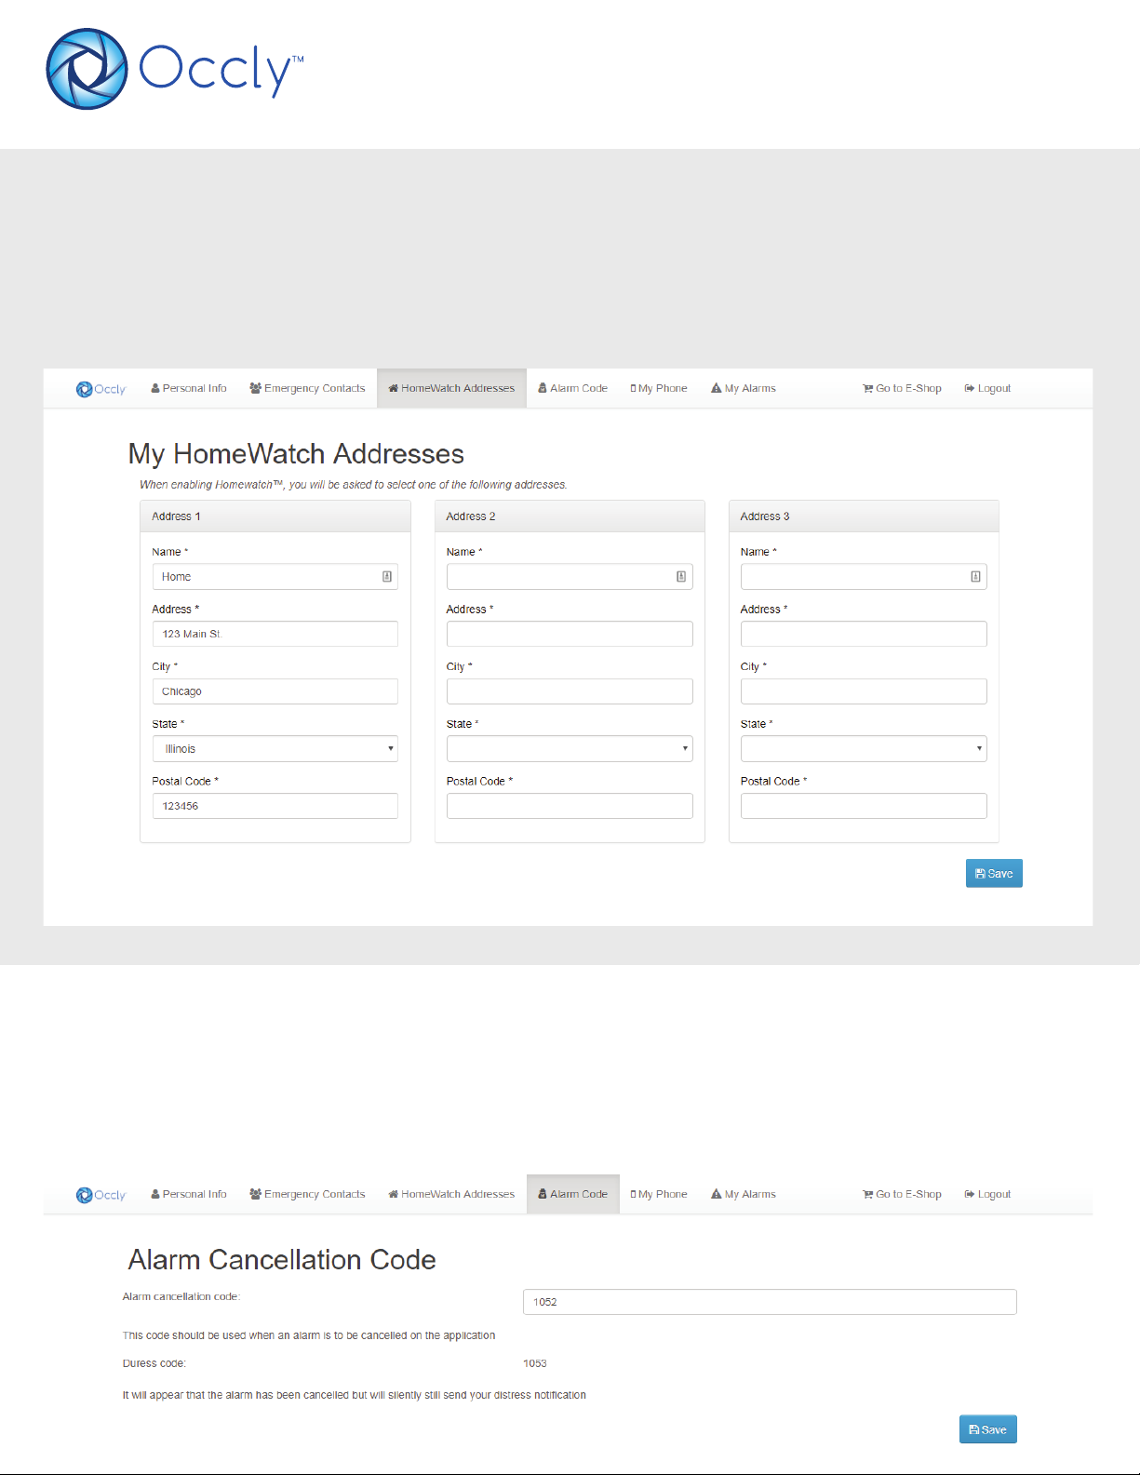The width and height of the screenshot is (1140, 1475).
Task: Click Address 2 Name field
Action: pos(570,577)
